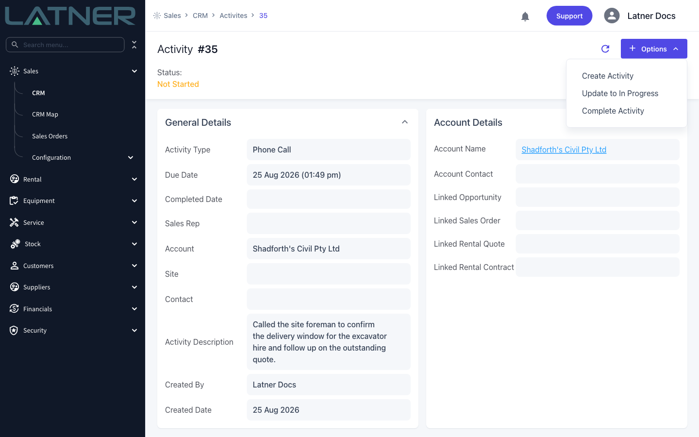Click the search magnifier icon in the menu
This screenshot has width=699, height=437.
tap(15, 45)
